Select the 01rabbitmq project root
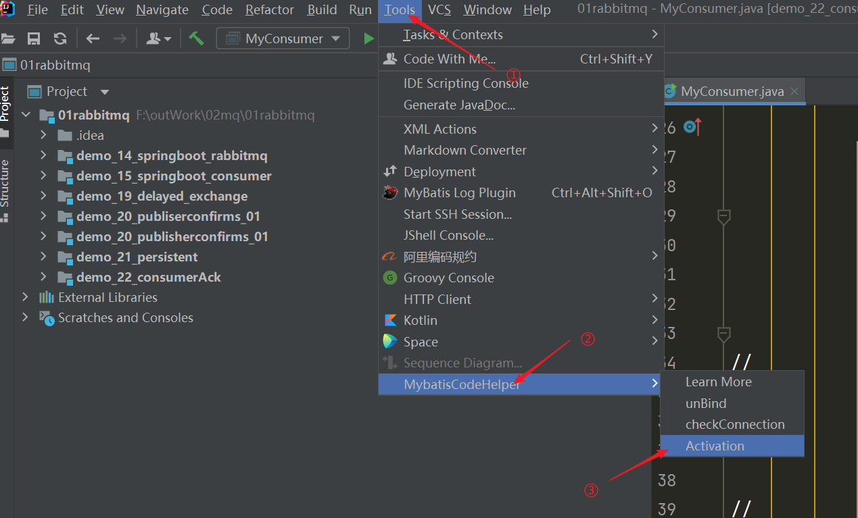The width and height of the screenshot is (858, 518). point(93,115)
